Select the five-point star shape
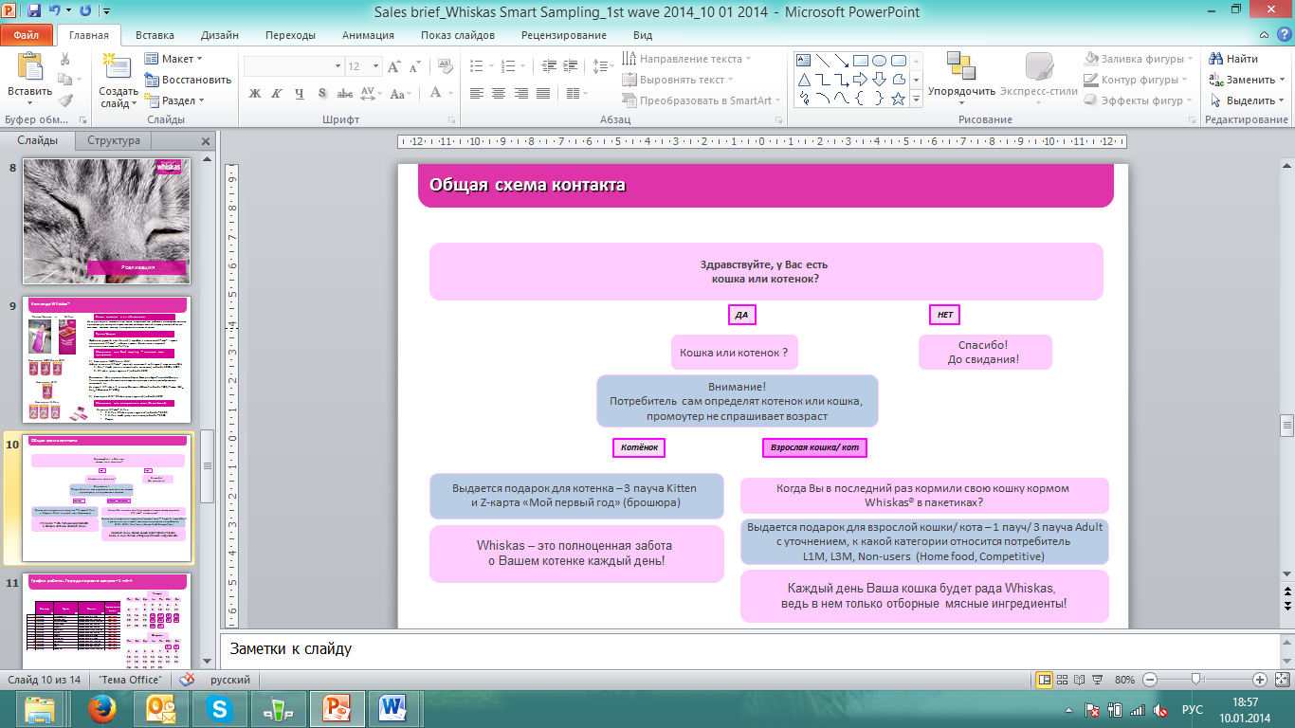 pos(899,97)
